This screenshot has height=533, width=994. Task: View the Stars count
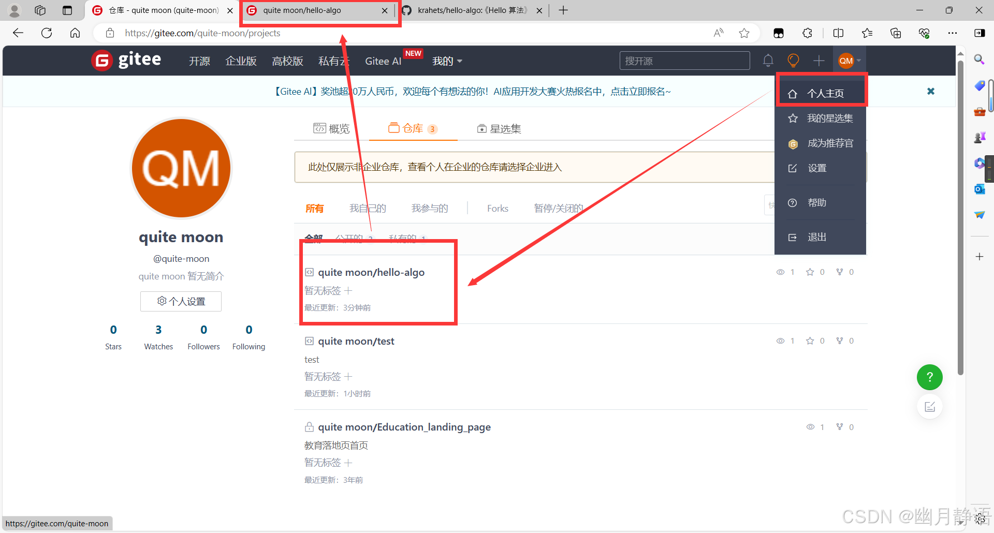tap(113, 337)
